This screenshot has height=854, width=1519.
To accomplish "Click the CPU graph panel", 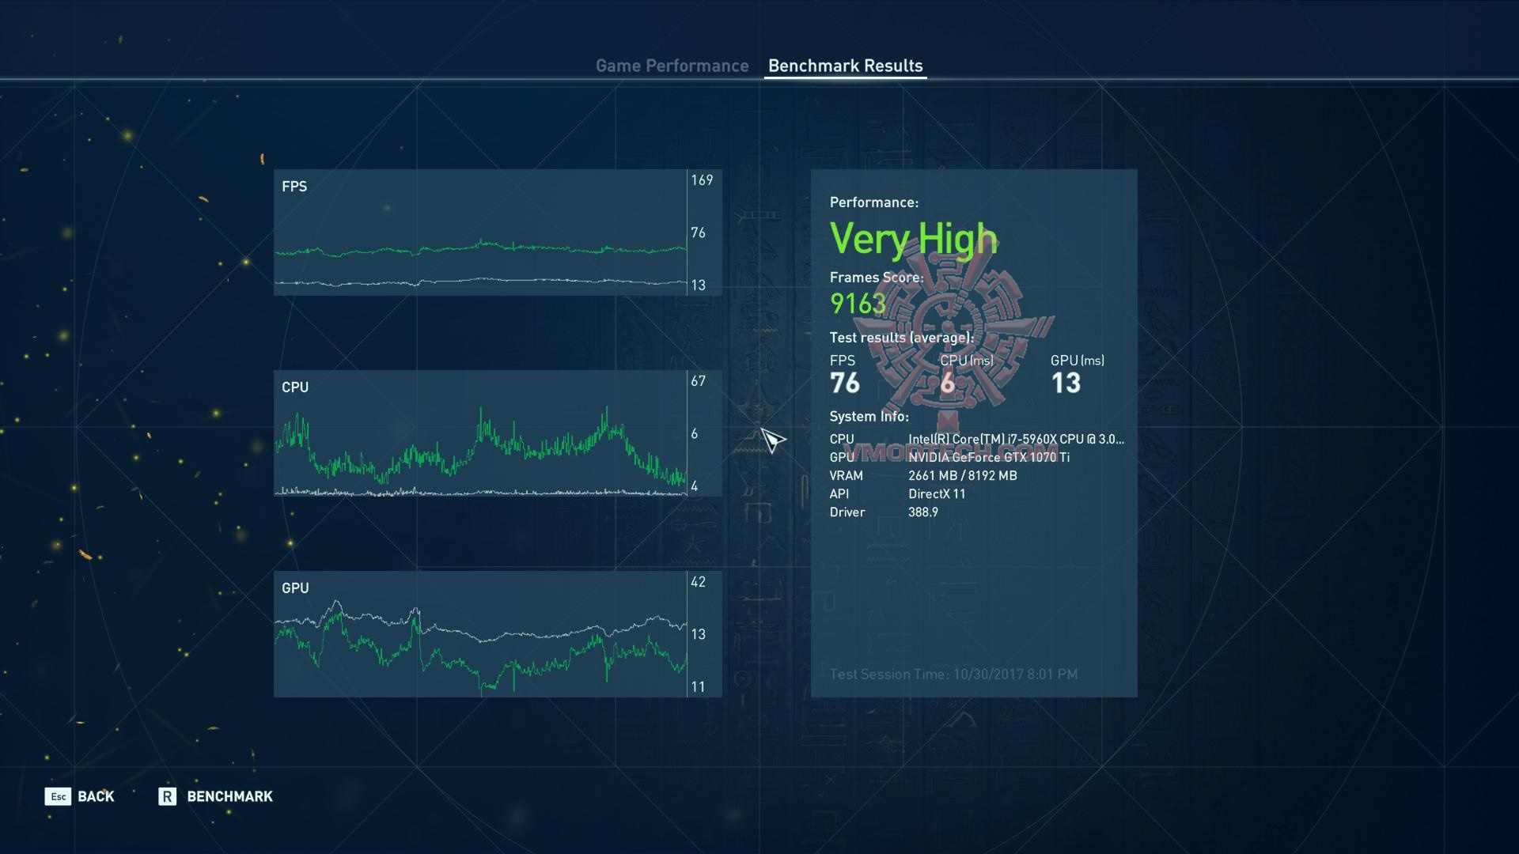I will click(x=480, y=433).
